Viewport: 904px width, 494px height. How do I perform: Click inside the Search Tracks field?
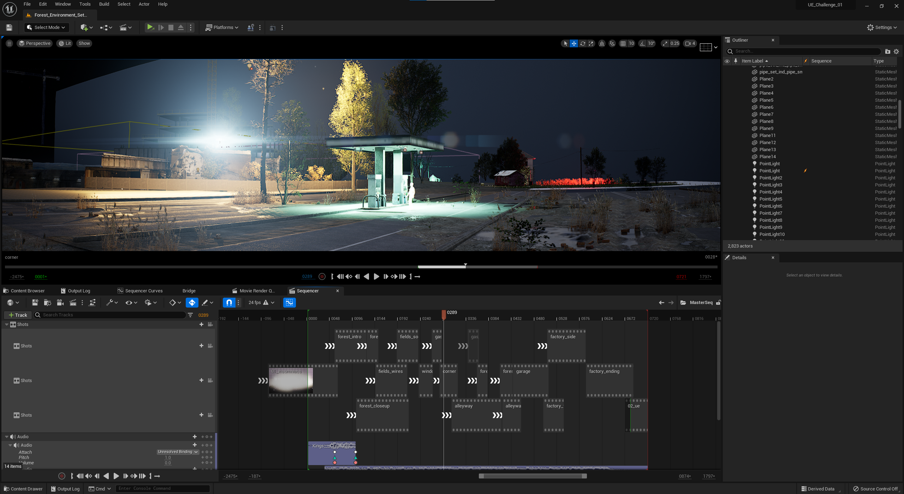[x=113, y=315]
